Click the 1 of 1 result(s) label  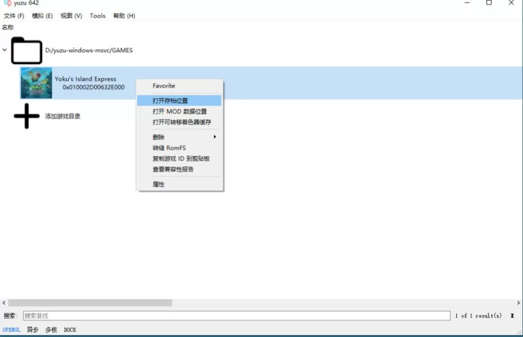tap(479, 315)
